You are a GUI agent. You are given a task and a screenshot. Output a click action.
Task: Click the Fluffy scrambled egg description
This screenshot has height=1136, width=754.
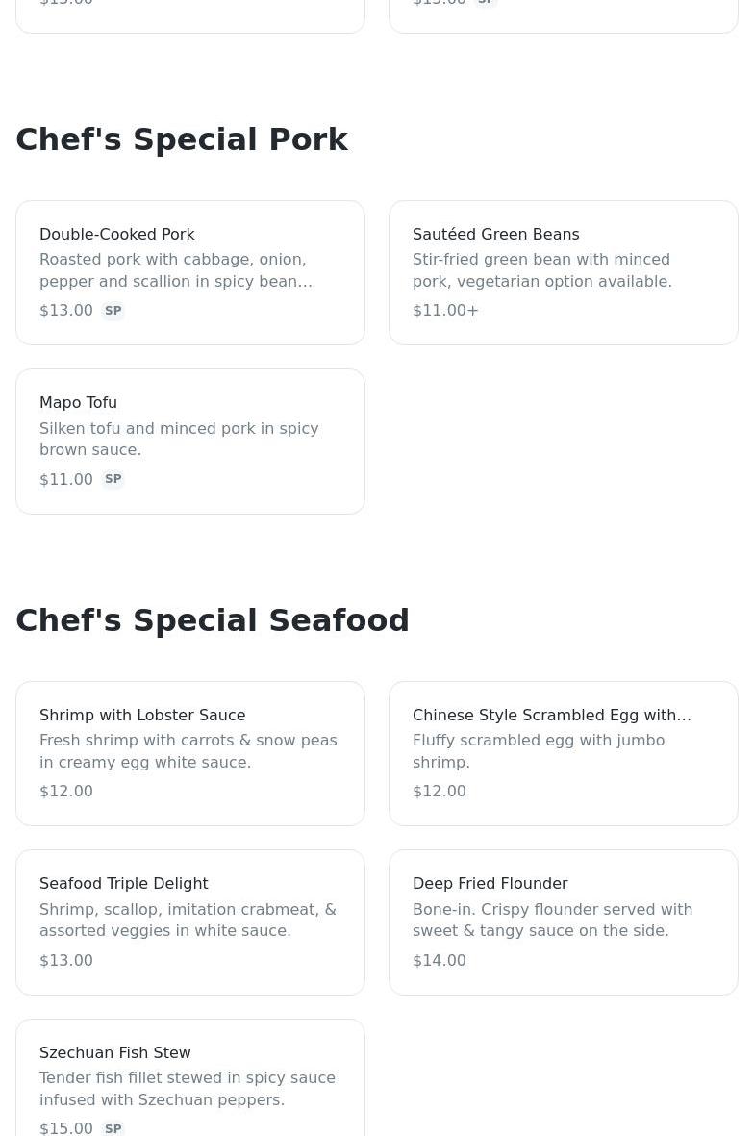[x=539, y=751]
